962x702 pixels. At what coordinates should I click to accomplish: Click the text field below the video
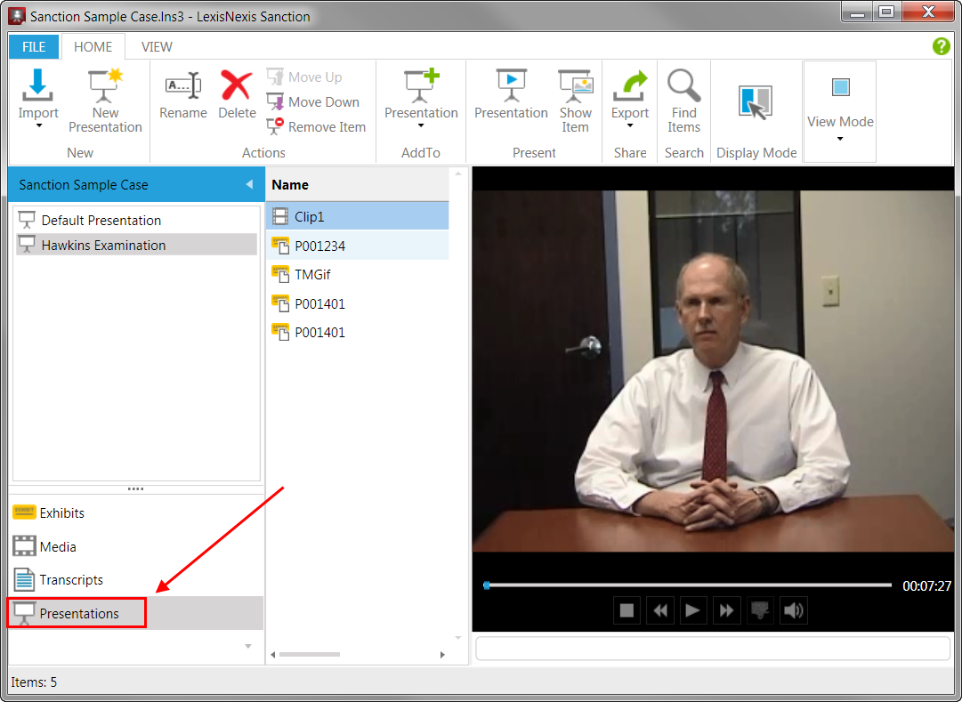(712, 649)
